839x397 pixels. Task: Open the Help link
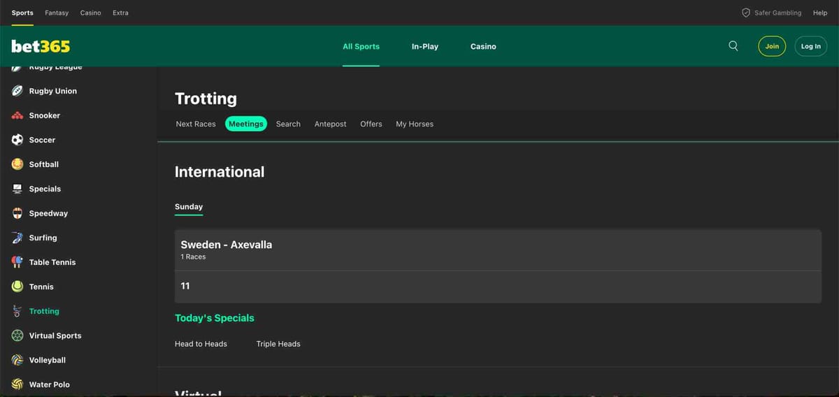pyautogui.click(x=820, y=13)
